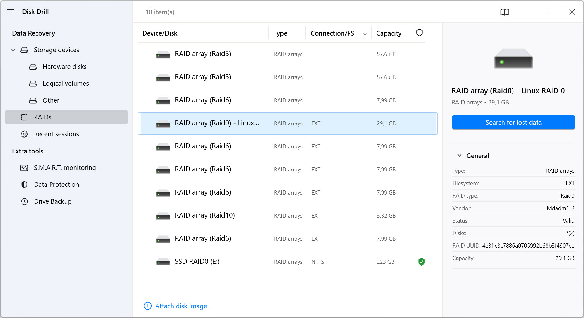Click the Storage devices drive icon
The image size is (584, 318).
tap(24, 50)
